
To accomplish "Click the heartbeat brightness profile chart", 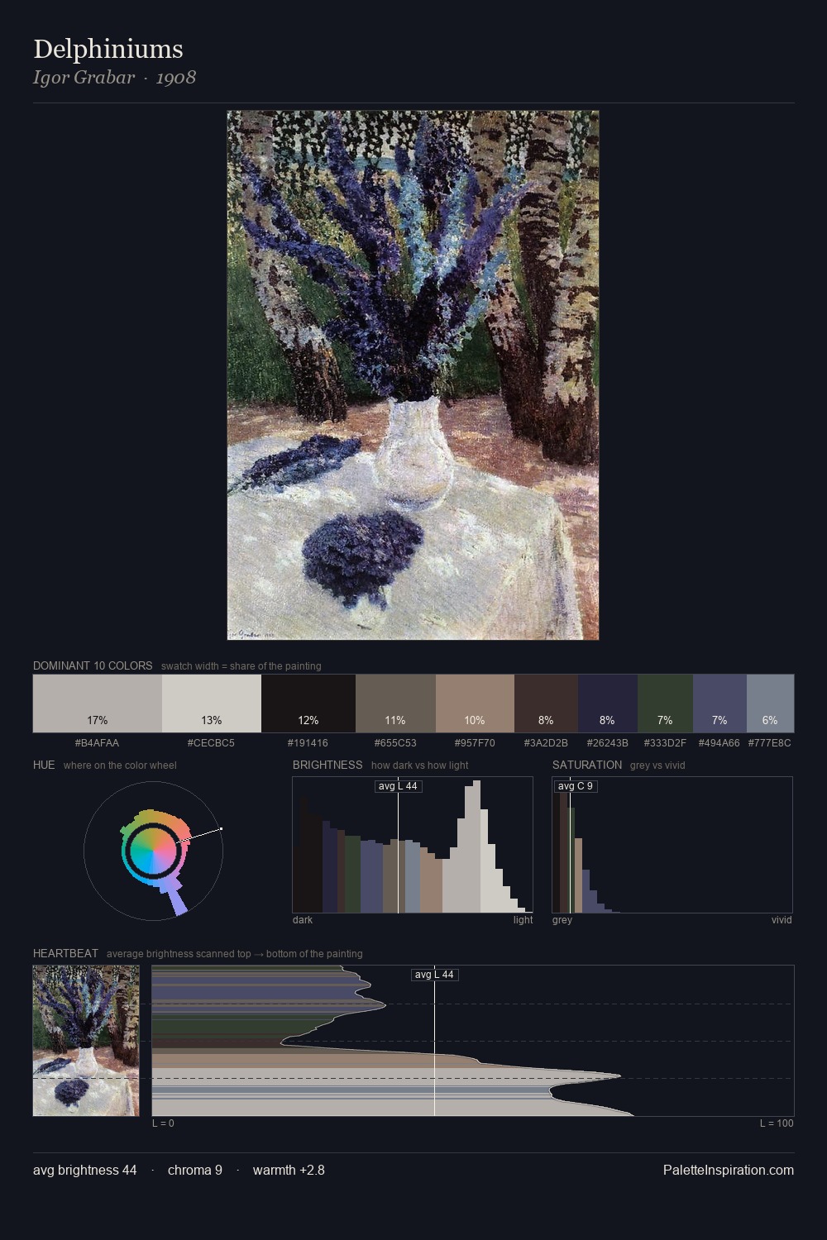I will pyautogui.click(x=473, y=1041).
